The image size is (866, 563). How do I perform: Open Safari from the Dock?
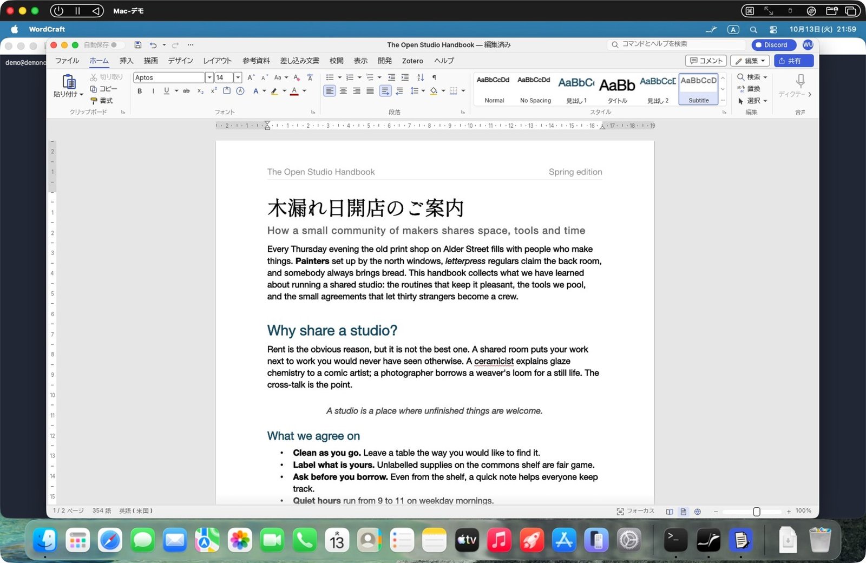coord(110,540)
